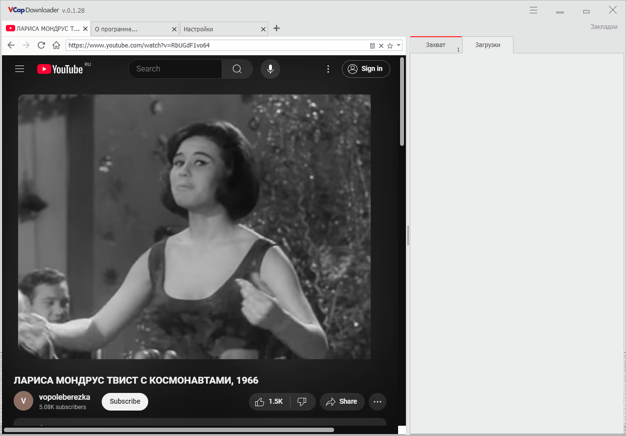Open the Загрузки panel tab
Viewport: 626px width, 436px height.
(488, 45)
